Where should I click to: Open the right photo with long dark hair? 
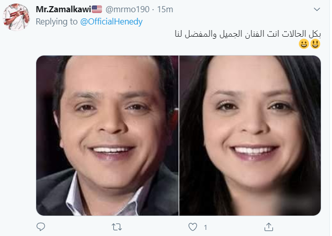[x=250, y=136]
